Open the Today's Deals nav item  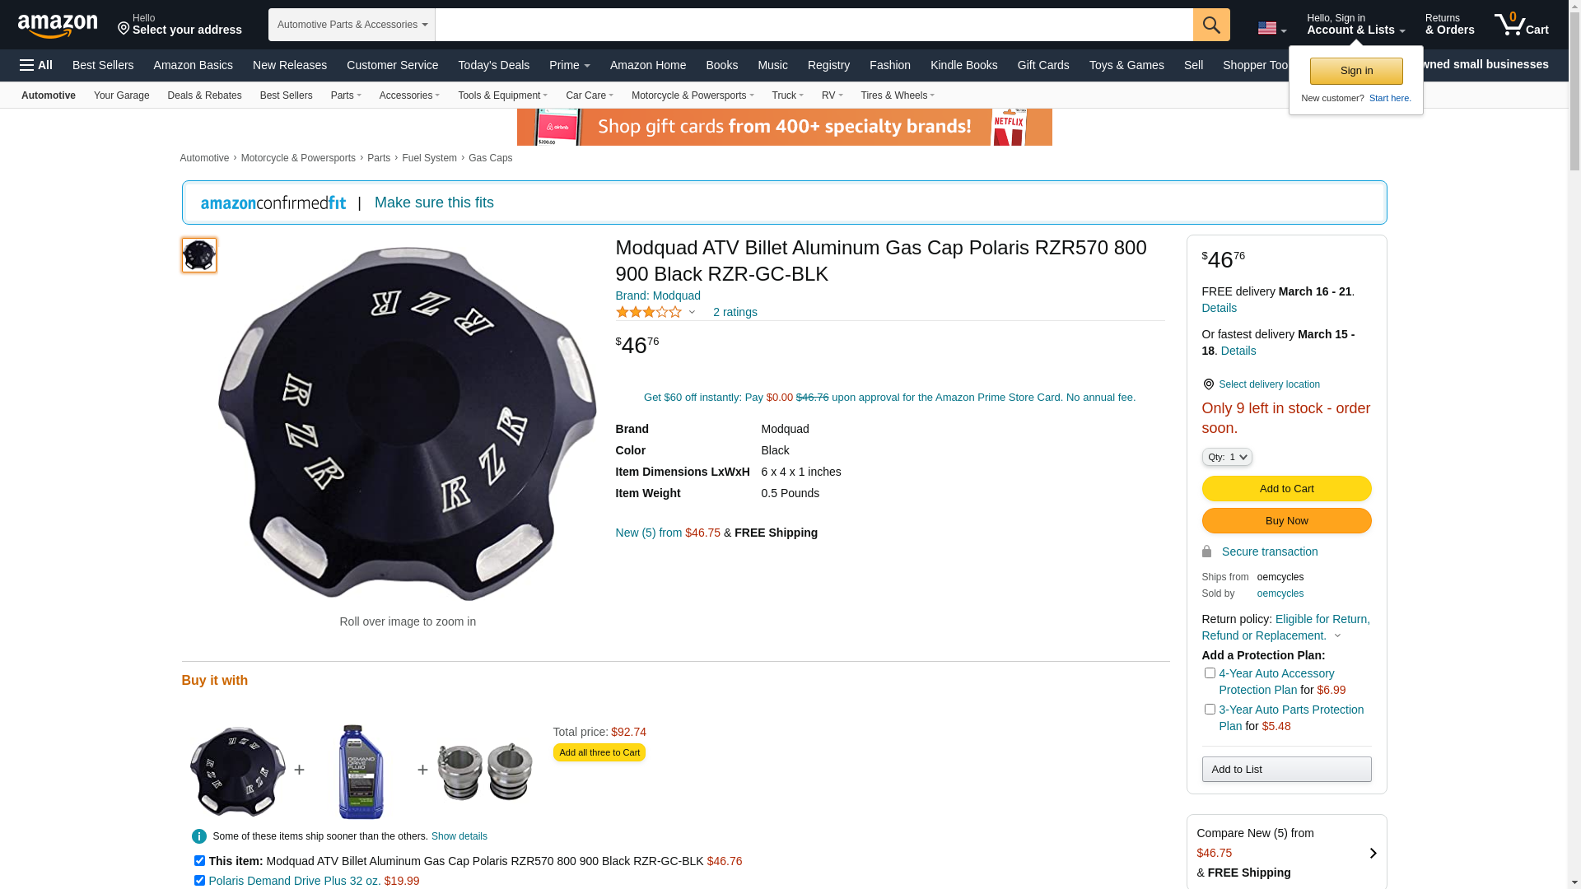pyautogui.click(x=493, y=65)
